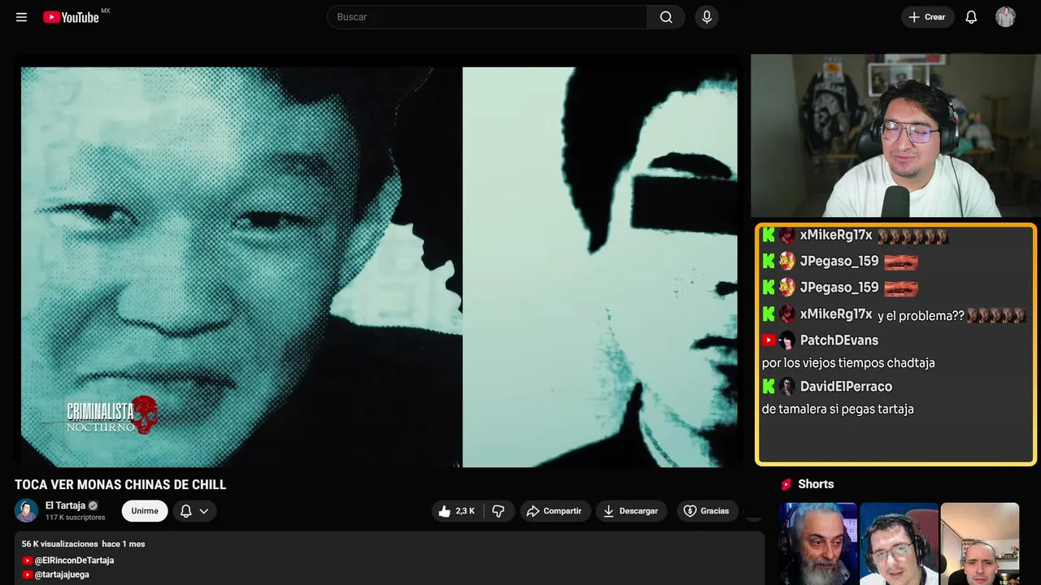The image size is (1041, 585).
Task: Dislike the video with the thumbs-down button
Action: 499,511
